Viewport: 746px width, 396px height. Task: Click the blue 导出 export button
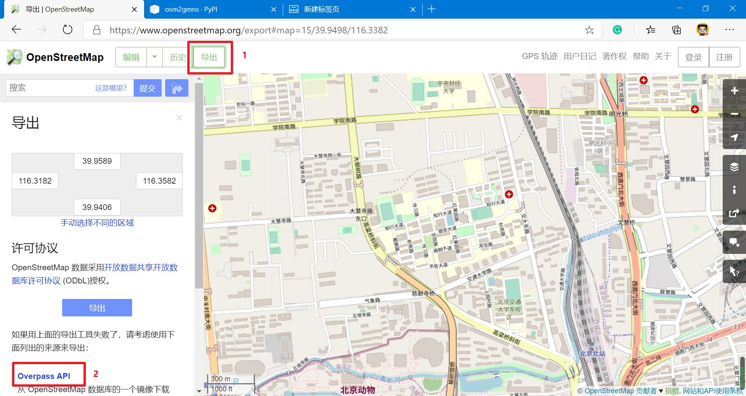click(x=97, y=308)
